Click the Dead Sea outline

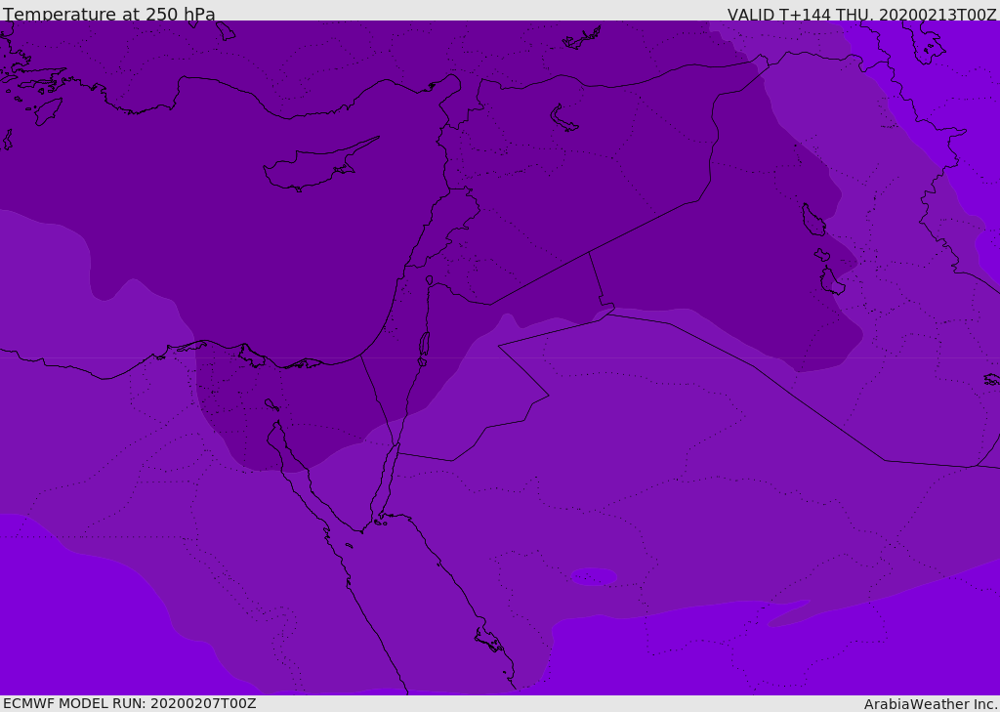click(424, 349)
